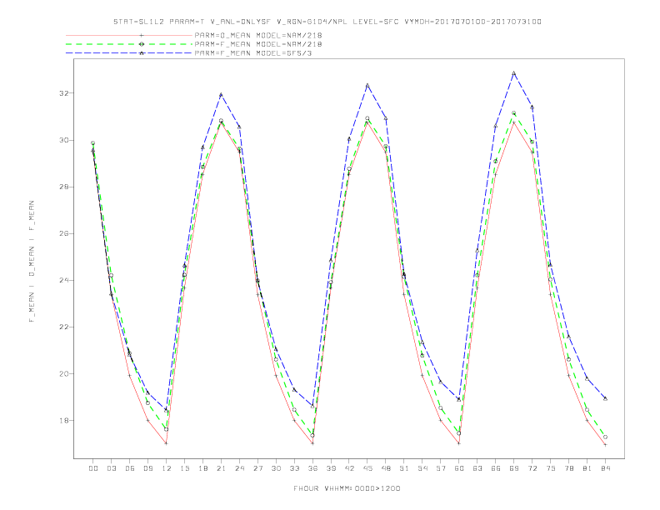Click x-axis forecast hour label 84
Image resolution: width=660 pixels, height=510 pixels.
point(605,468)
